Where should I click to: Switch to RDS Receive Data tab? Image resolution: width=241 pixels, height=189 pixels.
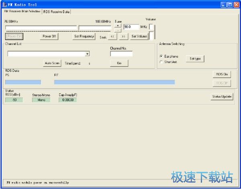click(x=56, y=12)
